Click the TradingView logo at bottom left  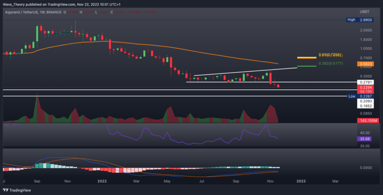[x=17, y=190]
